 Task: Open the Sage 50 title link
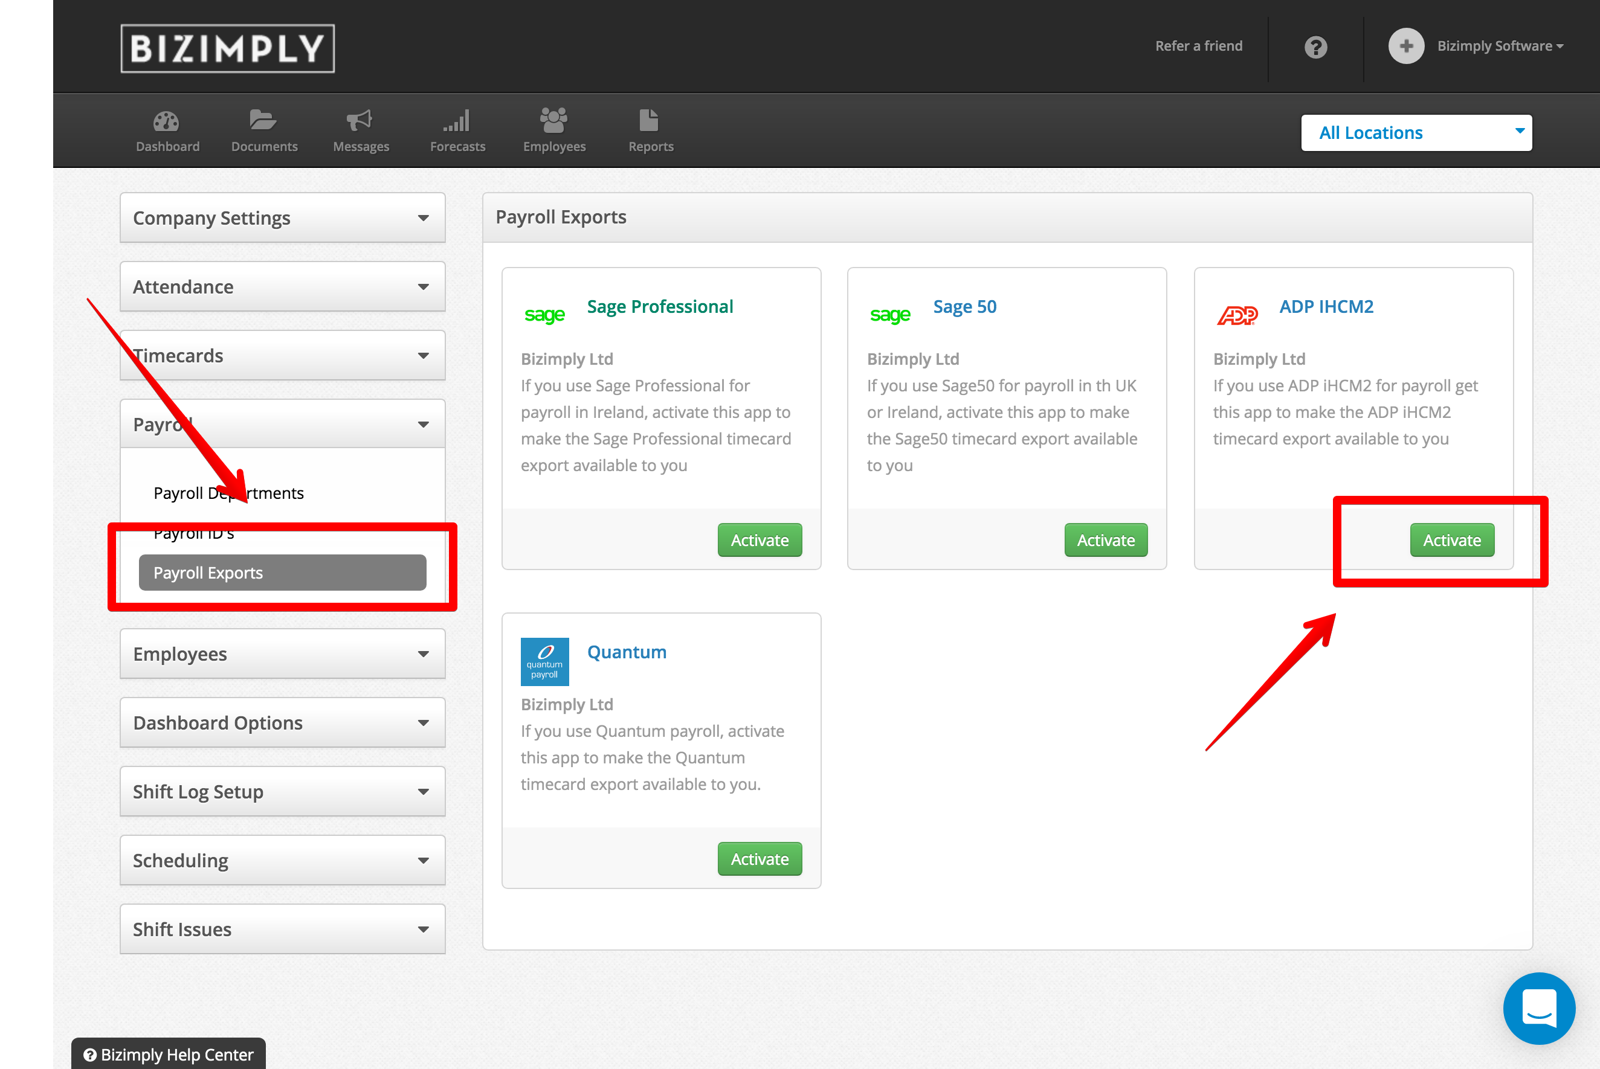pyautogui.click(x=964, y=307)
